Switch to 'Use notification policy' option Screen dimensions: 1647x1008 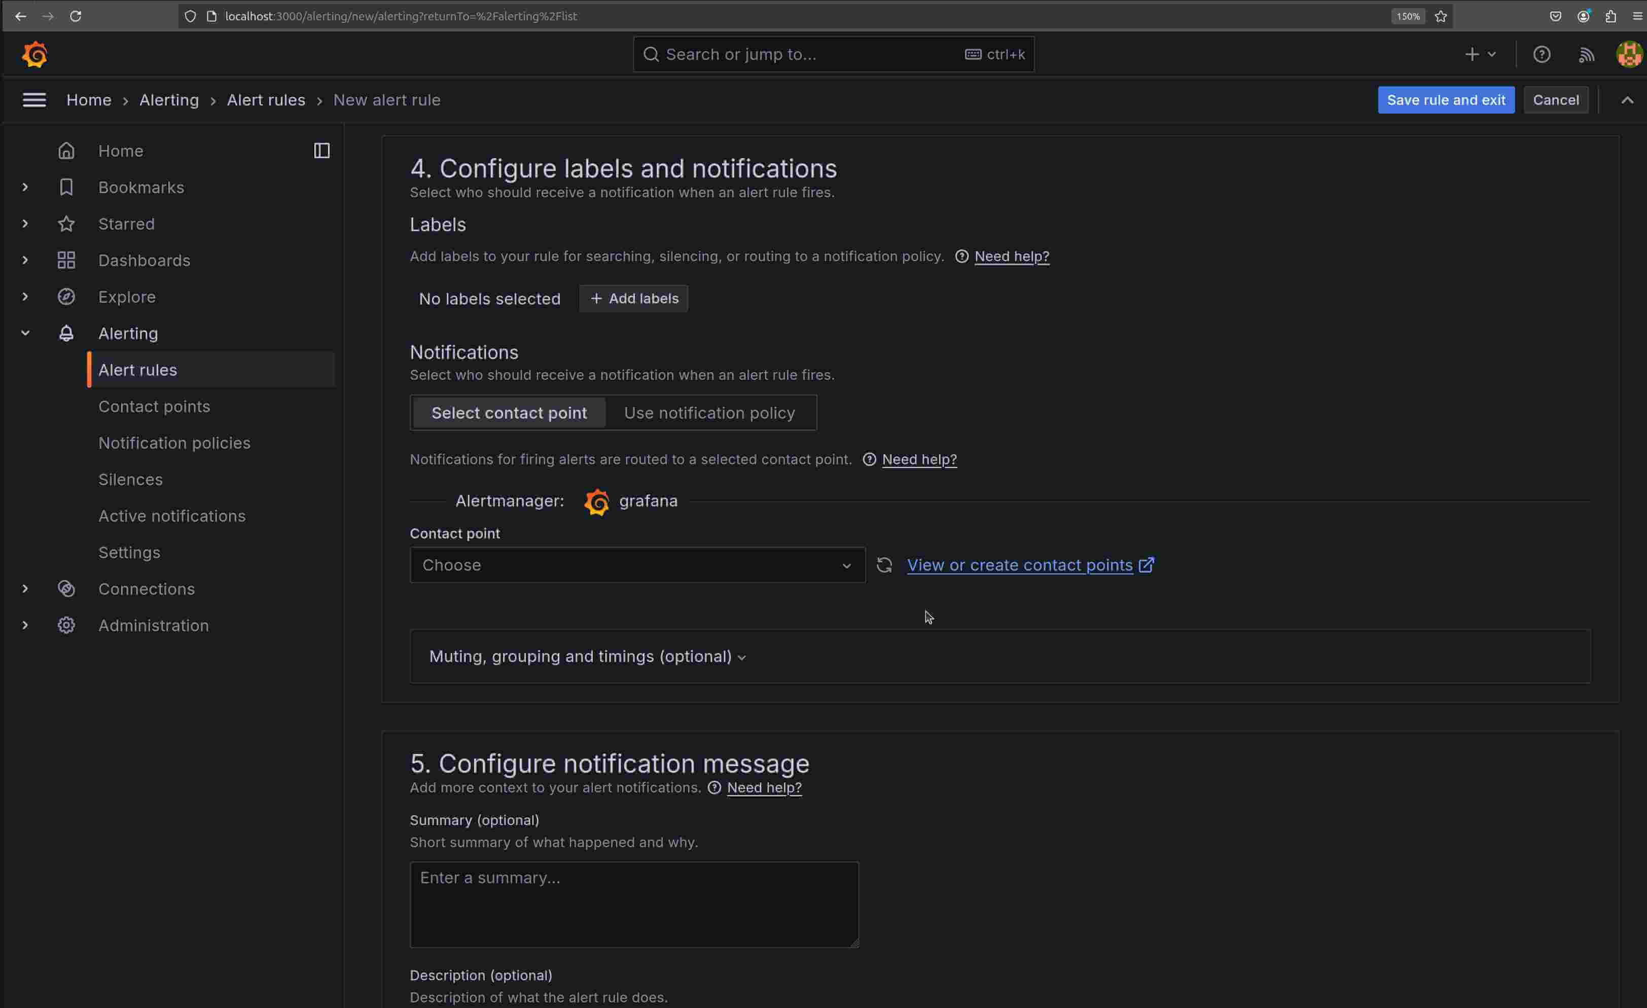pos(709,413)
